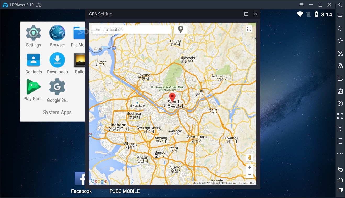Click the Bucheon label on map

(134, 115)
